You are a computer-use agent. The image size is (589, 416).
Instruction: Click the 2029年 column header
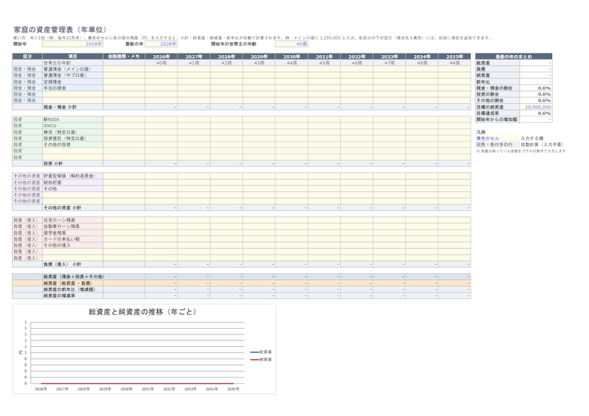click(259, 56)
